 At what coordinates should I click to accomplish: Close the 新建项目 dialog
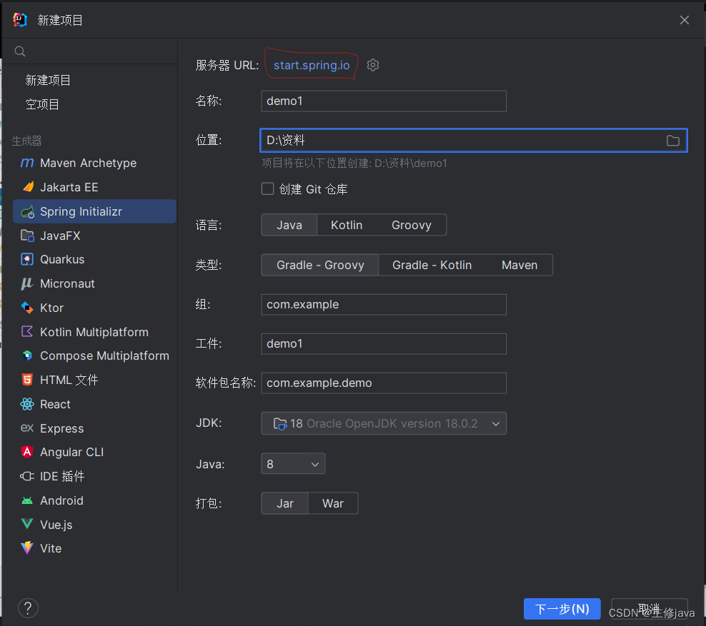pos(685,20)
